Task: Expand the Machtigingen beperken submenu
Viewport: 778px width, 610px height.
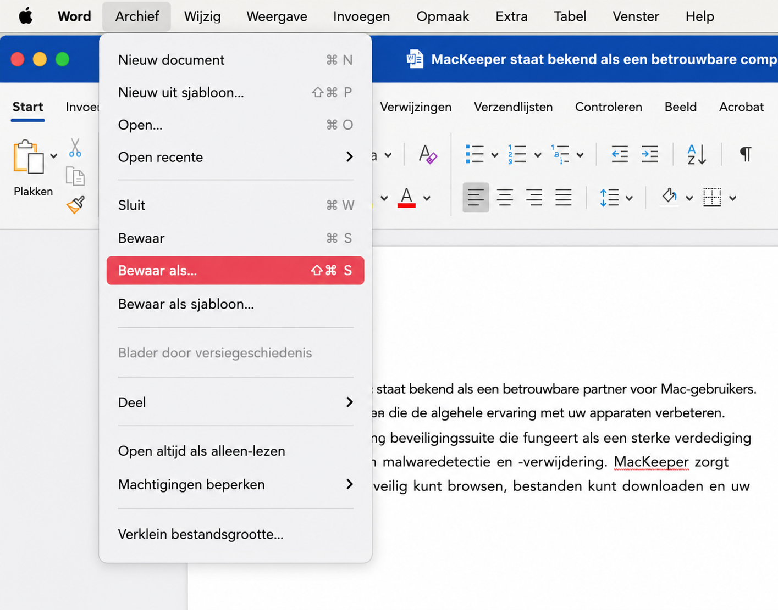Action: [235, 484]
